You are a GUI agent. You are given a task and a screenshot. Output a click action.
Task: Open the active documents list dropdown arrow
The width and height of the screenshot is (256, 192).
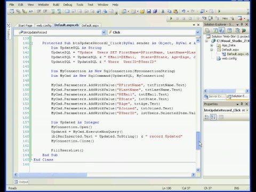pyautogui.click(x=194, y=25)
